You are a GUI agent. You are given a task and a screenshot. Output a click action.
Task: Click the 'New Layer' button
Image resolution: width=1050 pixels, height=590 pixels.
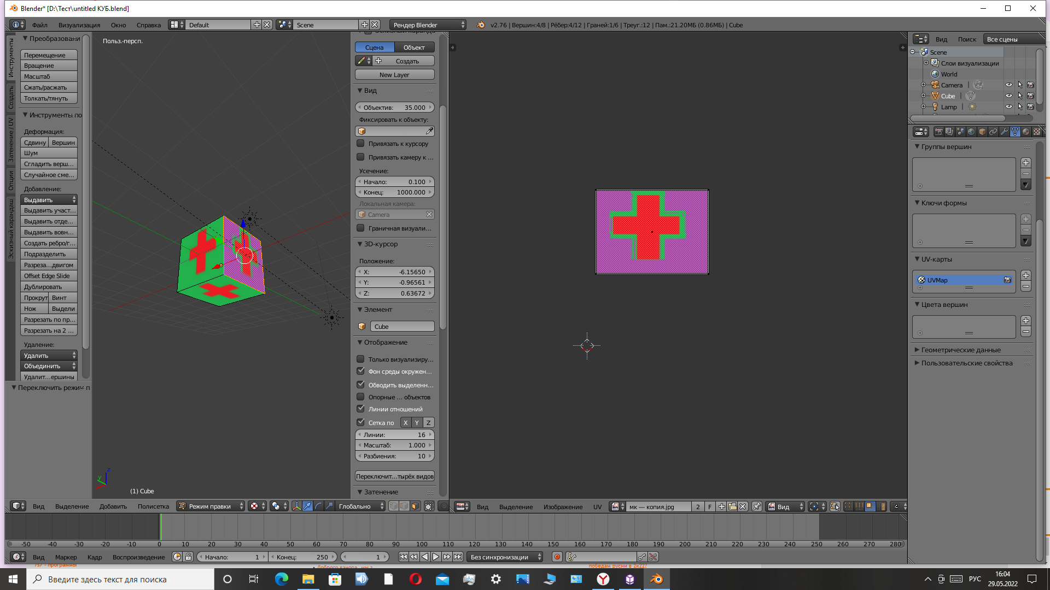pyautogui.click(x=394, y=75)
